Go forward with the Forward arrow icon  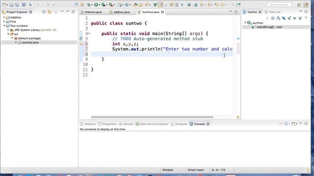pos(230,4)
